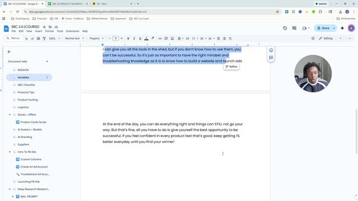Open the Format menu
Image resolution: width=358 pixels, height=201 pixels.
[49, 31]
